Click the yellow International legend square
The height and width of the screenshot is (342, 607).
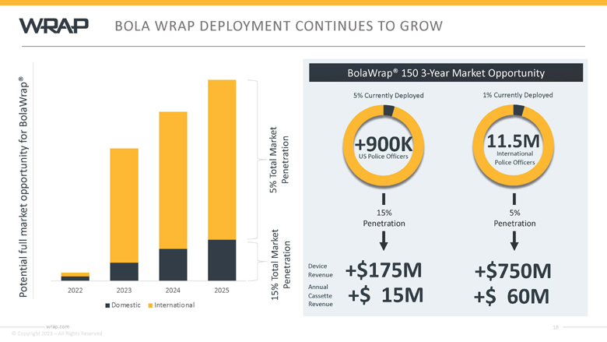[x=150, y=305]
